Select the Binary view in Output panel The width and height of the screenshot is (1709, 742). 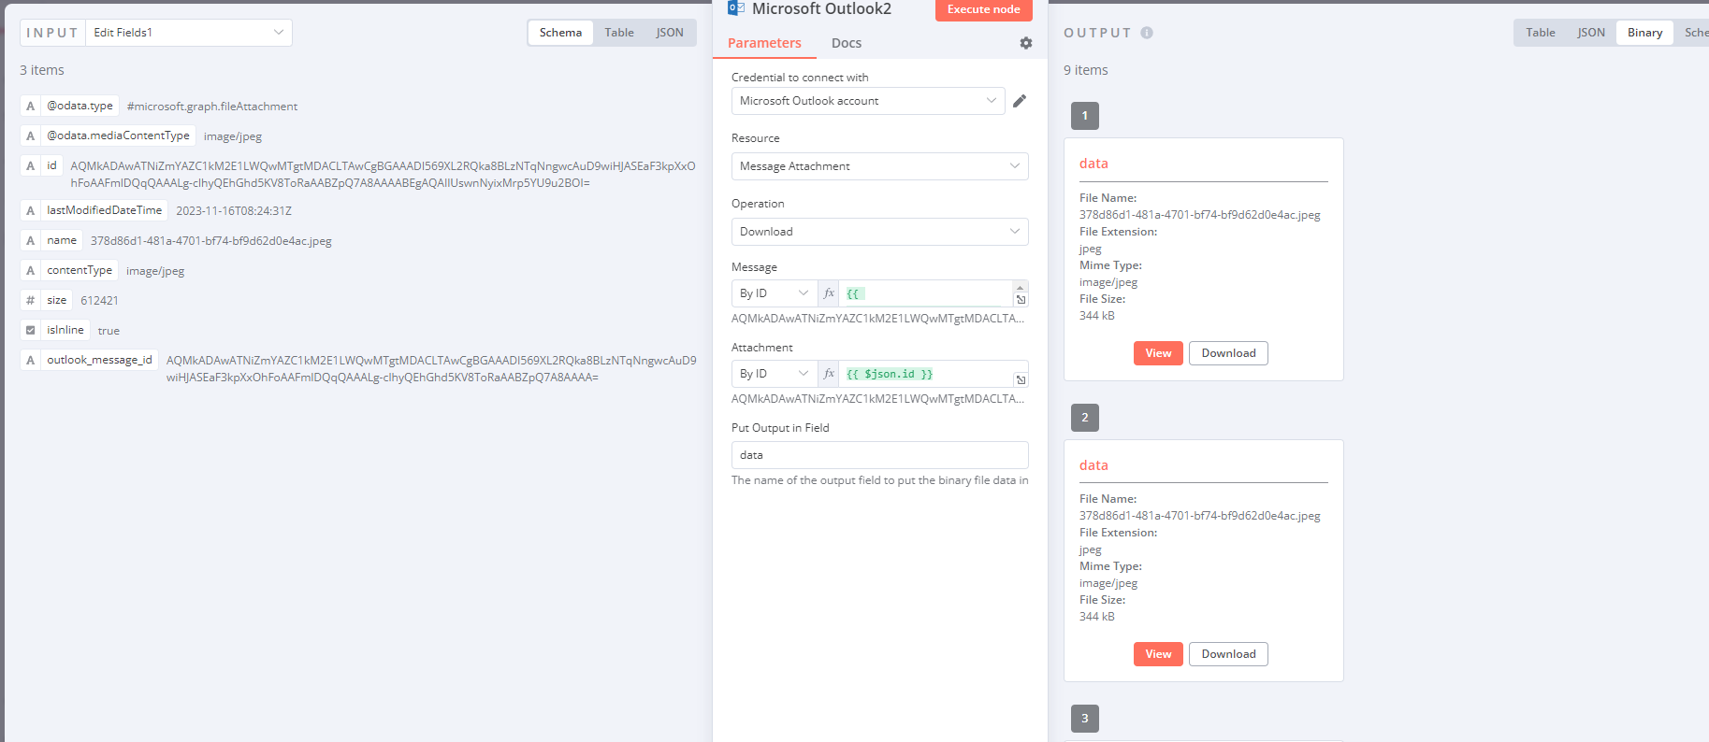(1644, 33)
